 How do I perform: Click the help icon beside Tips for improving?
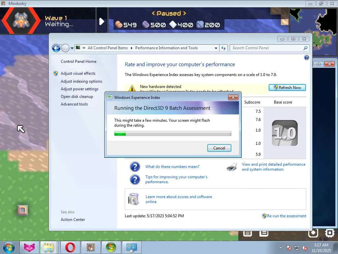135,180
